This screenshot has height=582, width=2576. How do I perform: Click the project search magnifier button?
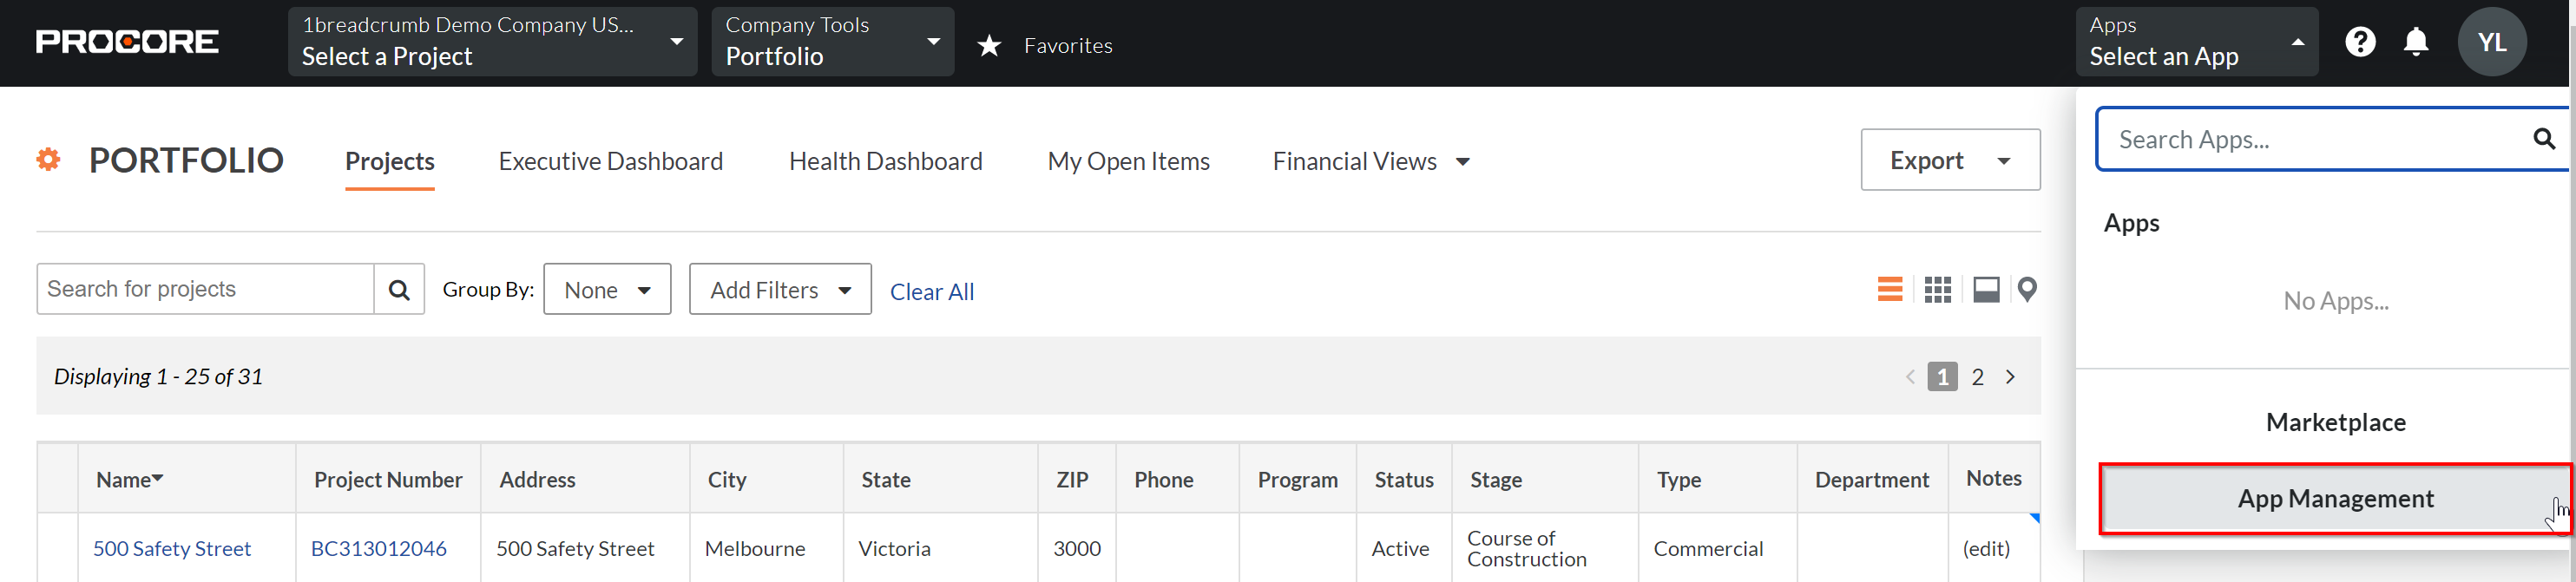[399, 289]
